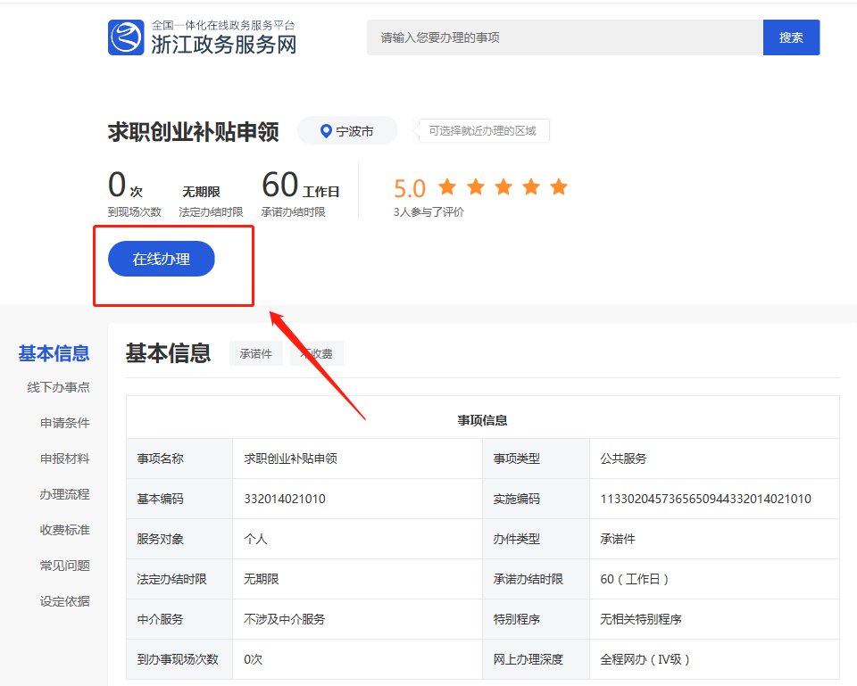The height and width of the screenshot is (686, 857).
Task: Jump to 申请条件 section
Action: pyautogui.click(x=64, y=423)
